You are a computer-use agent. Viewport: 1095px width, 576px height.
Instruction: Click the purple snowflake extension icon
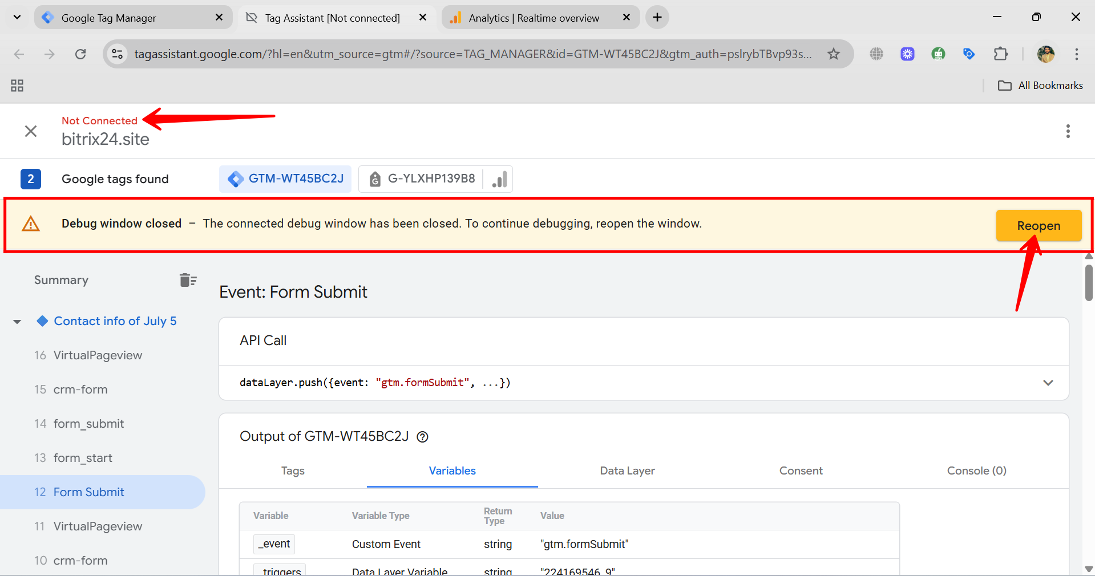(x=907, y=54)
